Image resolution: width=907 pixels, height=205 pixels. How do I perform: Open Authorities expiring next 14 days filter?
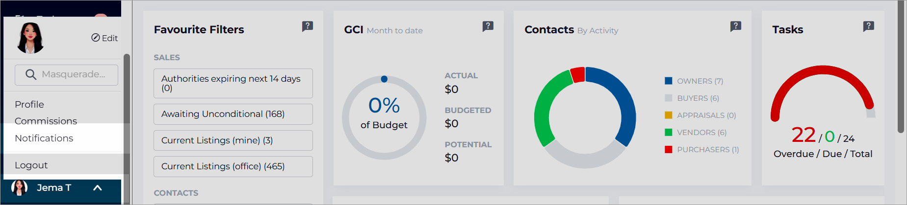tap(233, 83)
